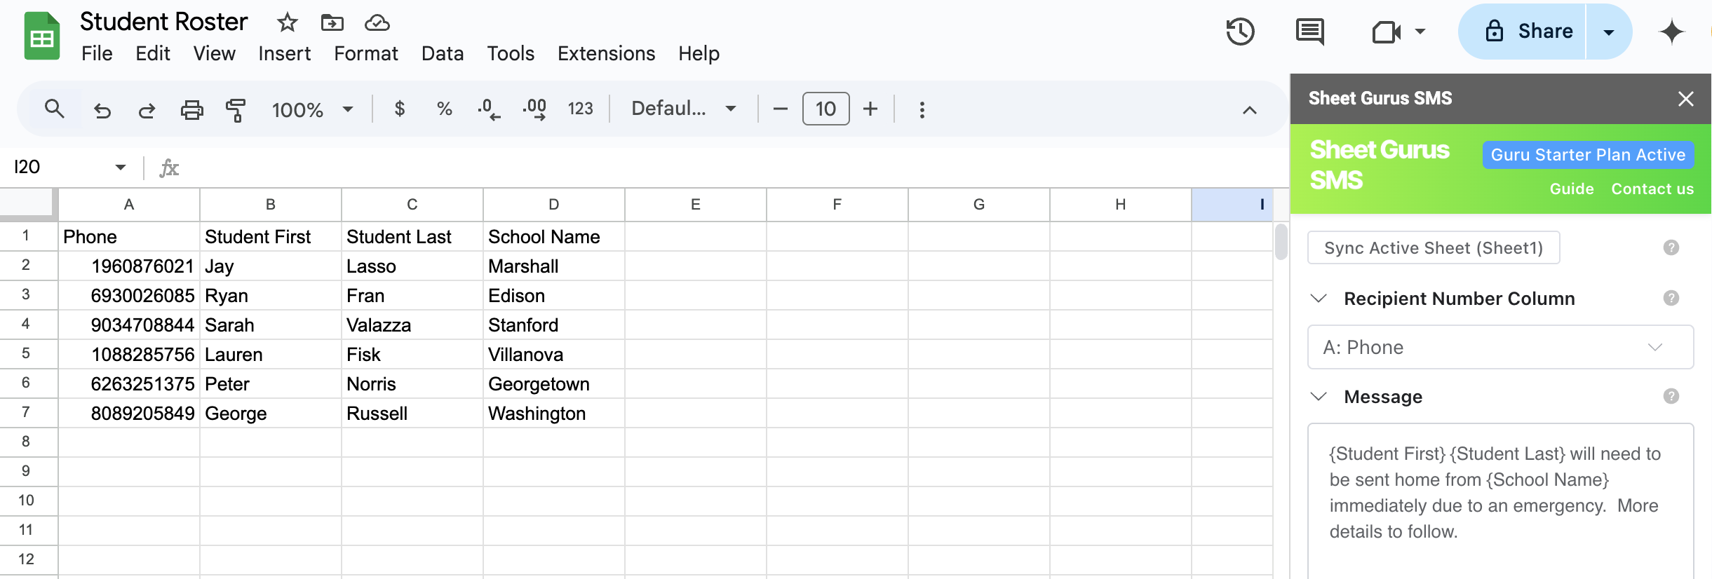Open the Format menu
This screenshot has height=579, width=1712.
(366, 54)
